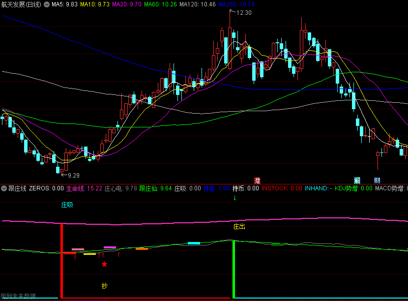Click the 生命线: 15.22 value

tap(84, 188)
